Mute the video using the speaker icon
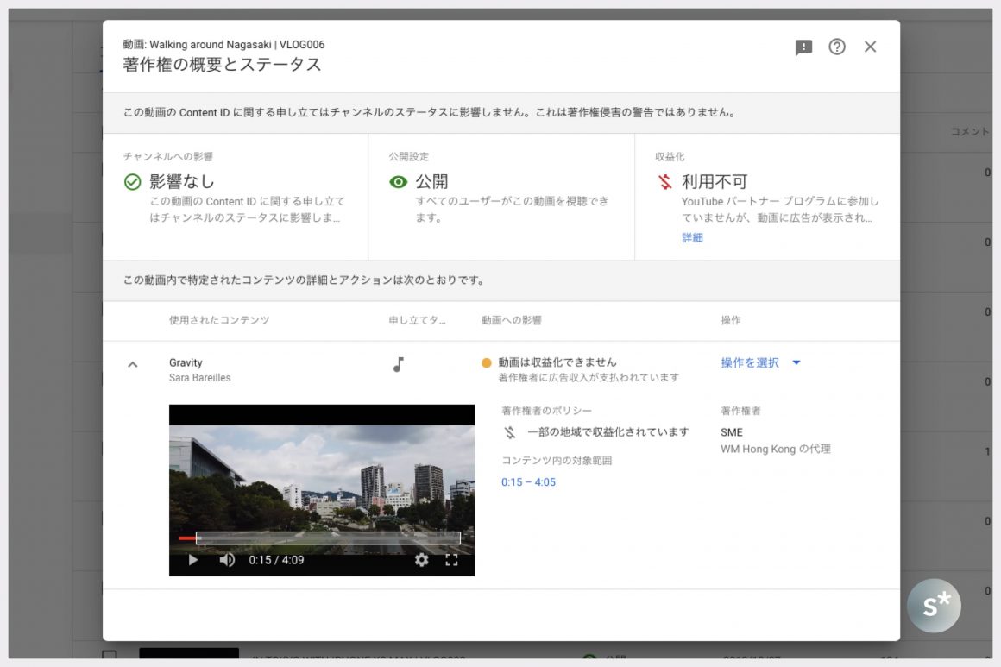The width and height of the screenshot is (1001, 667). click(x=227, y=560)
